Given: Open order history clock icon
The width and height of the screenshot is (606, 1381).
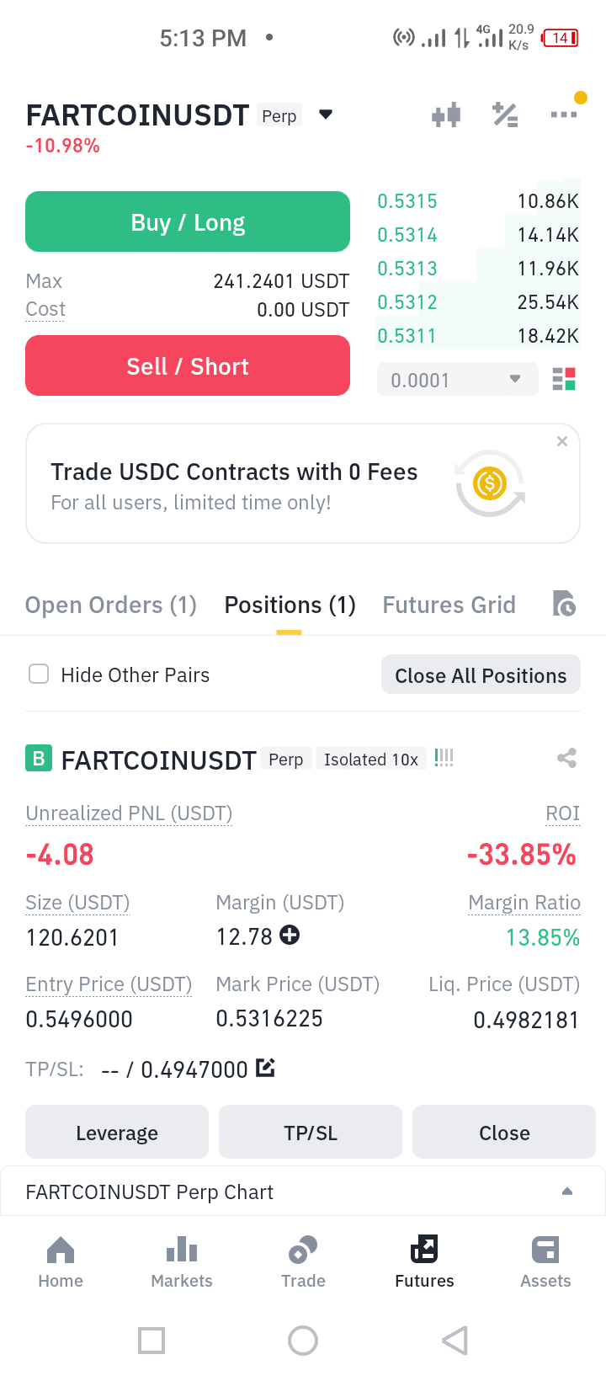Looking at the screenshot, I should click(564, 604).
